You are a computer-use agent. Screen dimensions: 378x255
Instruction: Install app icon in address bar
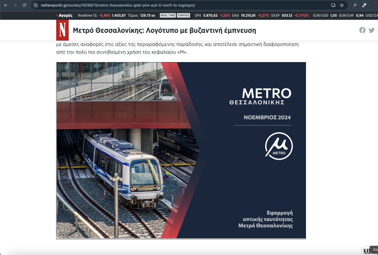[333, 5]
